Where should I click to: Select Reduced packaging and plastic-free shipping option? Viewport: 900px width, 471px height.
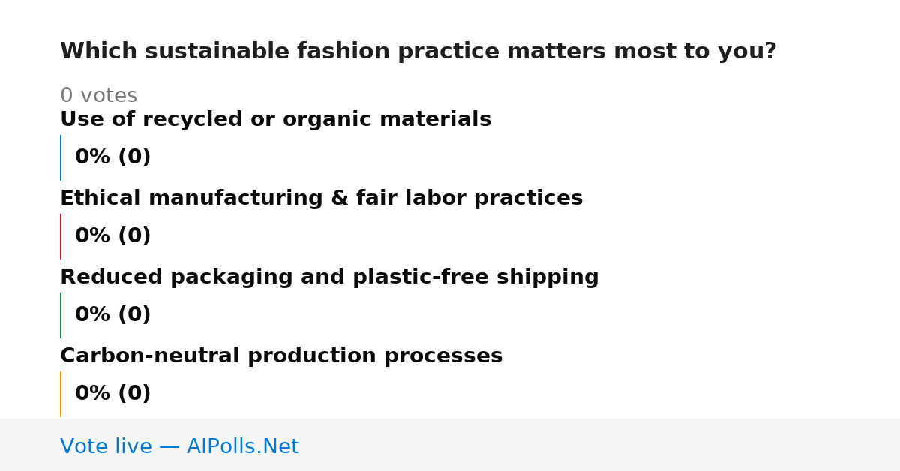coord(329,277)
